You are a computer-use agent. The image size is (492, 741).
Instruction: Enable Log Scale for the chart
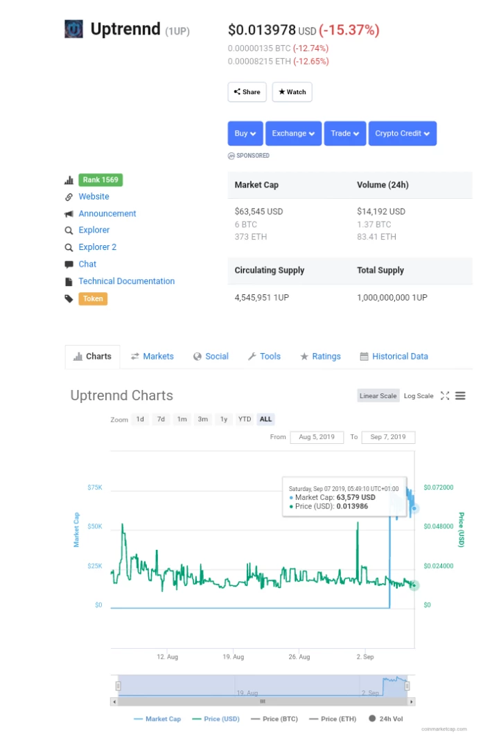[x=419, y=396]
